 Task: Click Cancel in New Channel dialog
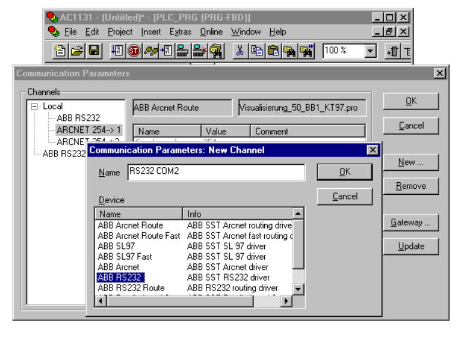pyautogui.click(x=345, y=197)
